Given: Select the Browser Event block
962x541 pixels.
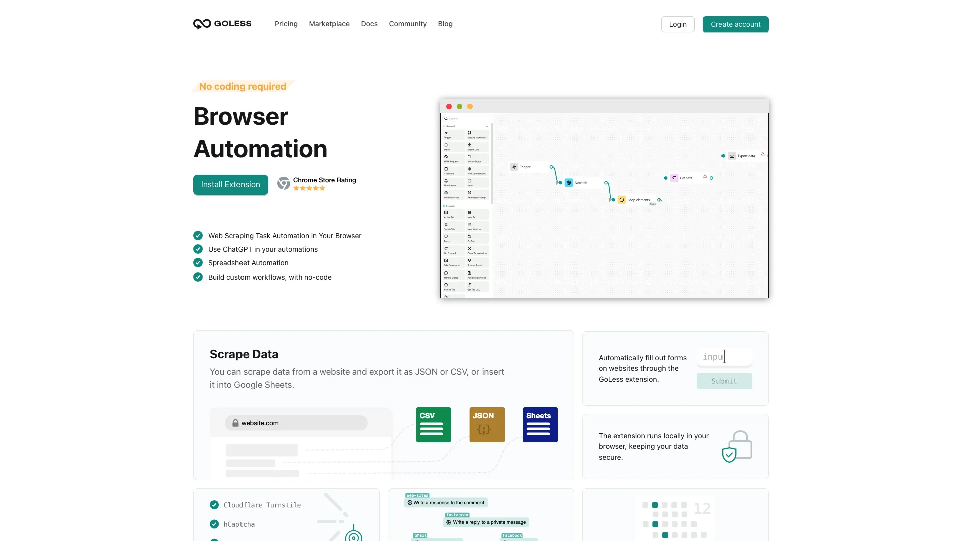Looking at the screenshot, I should click(x=477, y=263).
